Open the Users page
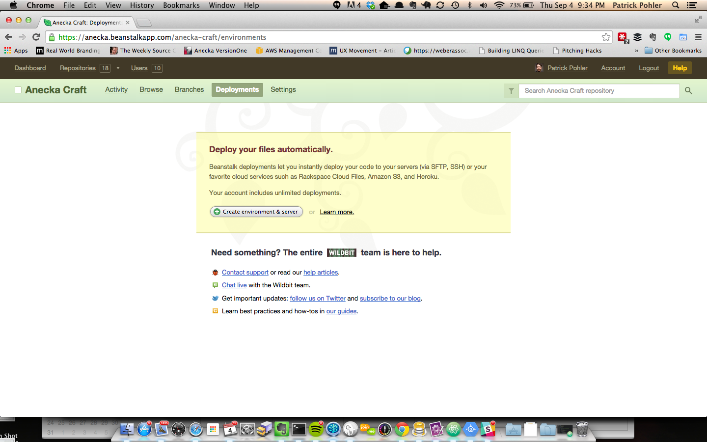Screen dimensions: 707x442 (x=139, y=68)
